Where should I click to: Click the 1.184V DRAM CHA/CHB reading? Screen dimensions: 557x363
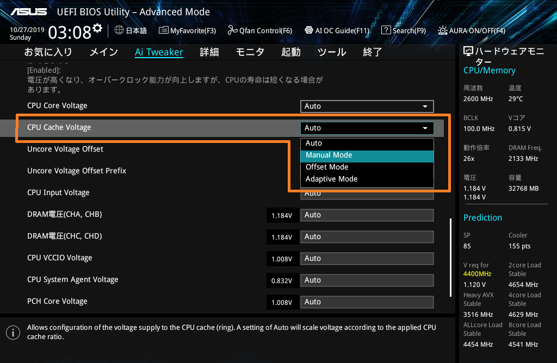pos(282,215)
